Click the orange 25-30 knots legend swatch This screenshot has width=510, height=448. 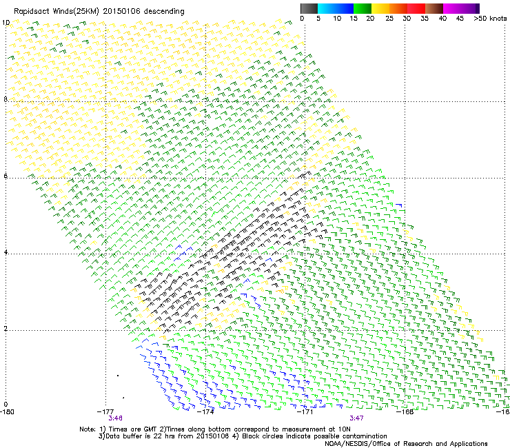(x=398, y=8)
